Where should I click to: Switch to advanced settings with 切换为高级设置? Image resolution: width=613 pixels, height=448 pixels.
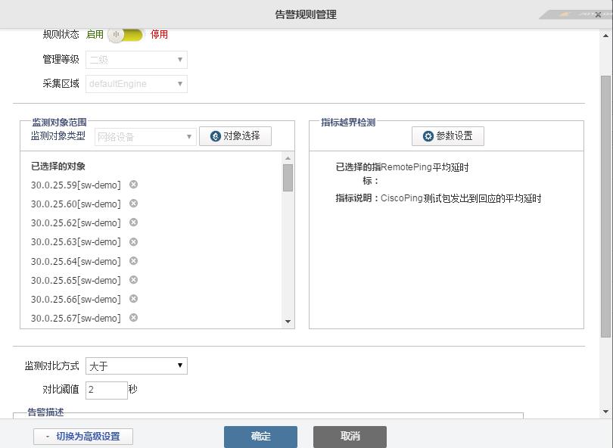82,437
